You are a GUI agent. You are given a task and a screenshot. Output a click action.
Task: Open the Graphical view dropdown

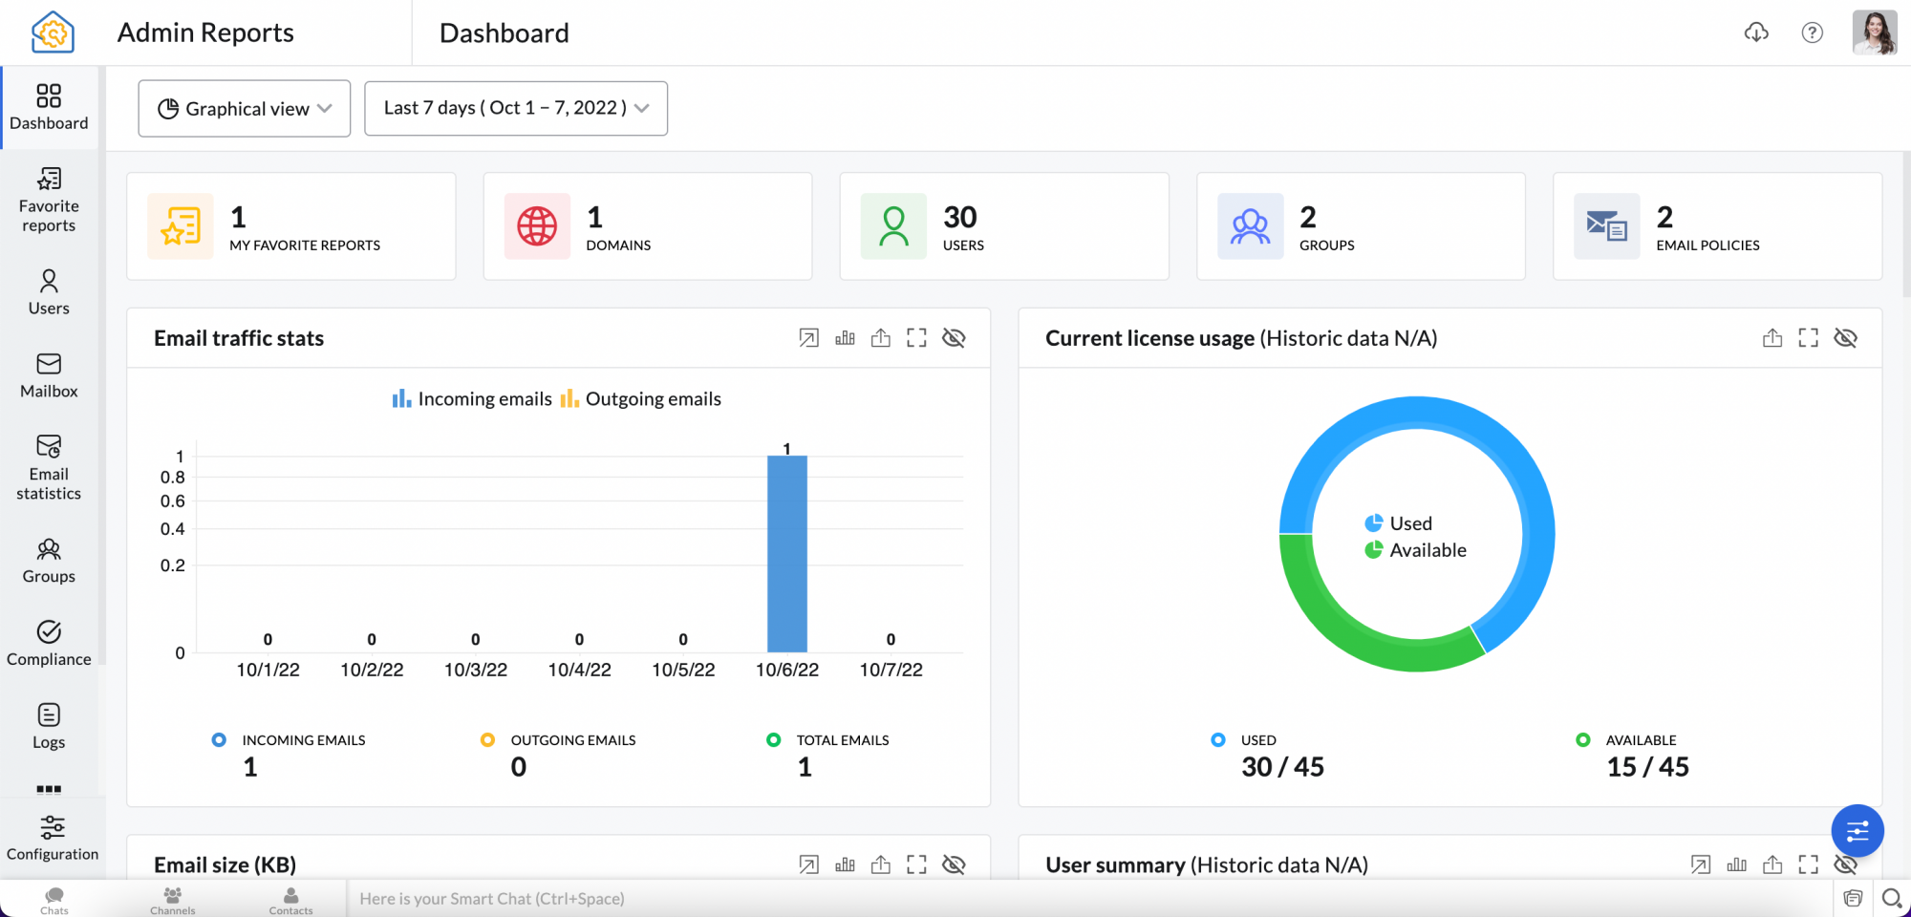(x=244, y=108)
